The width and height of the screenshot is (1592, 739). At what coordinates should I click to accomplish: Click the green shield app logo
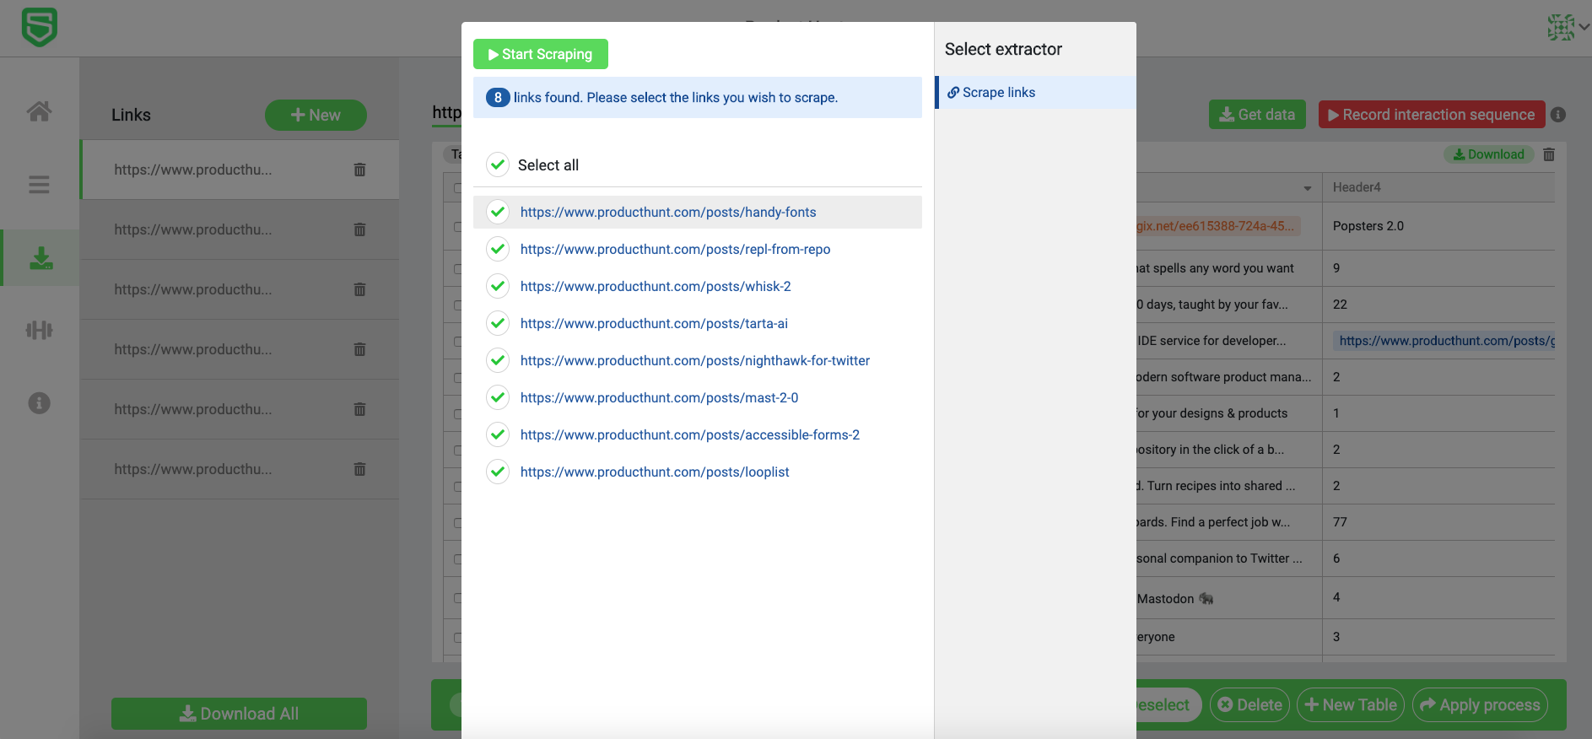click(39, 27)
